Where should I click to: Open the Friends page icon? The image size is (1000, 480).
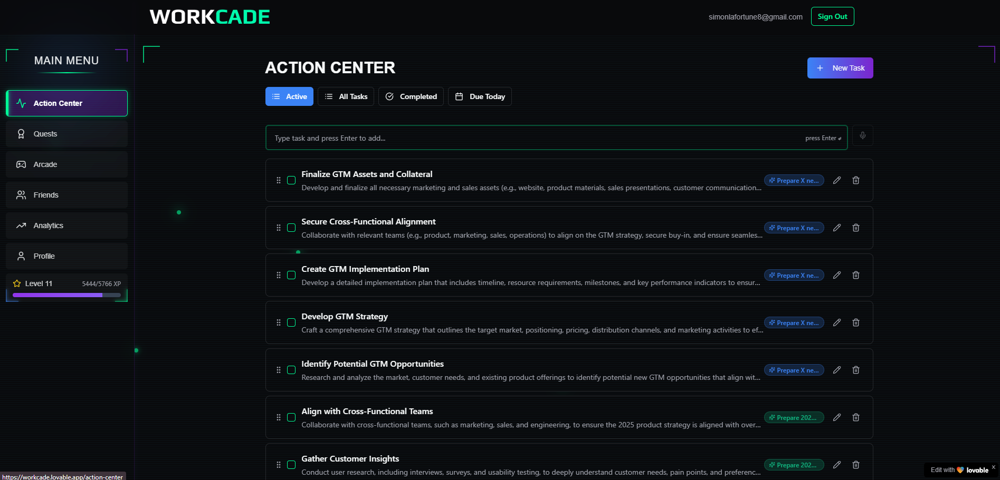point(21,194)
